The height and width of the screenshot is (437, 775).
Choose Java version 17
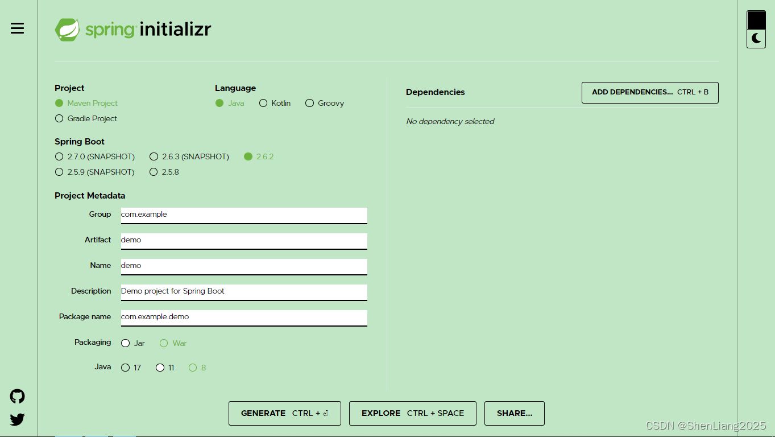pos(131,368)
